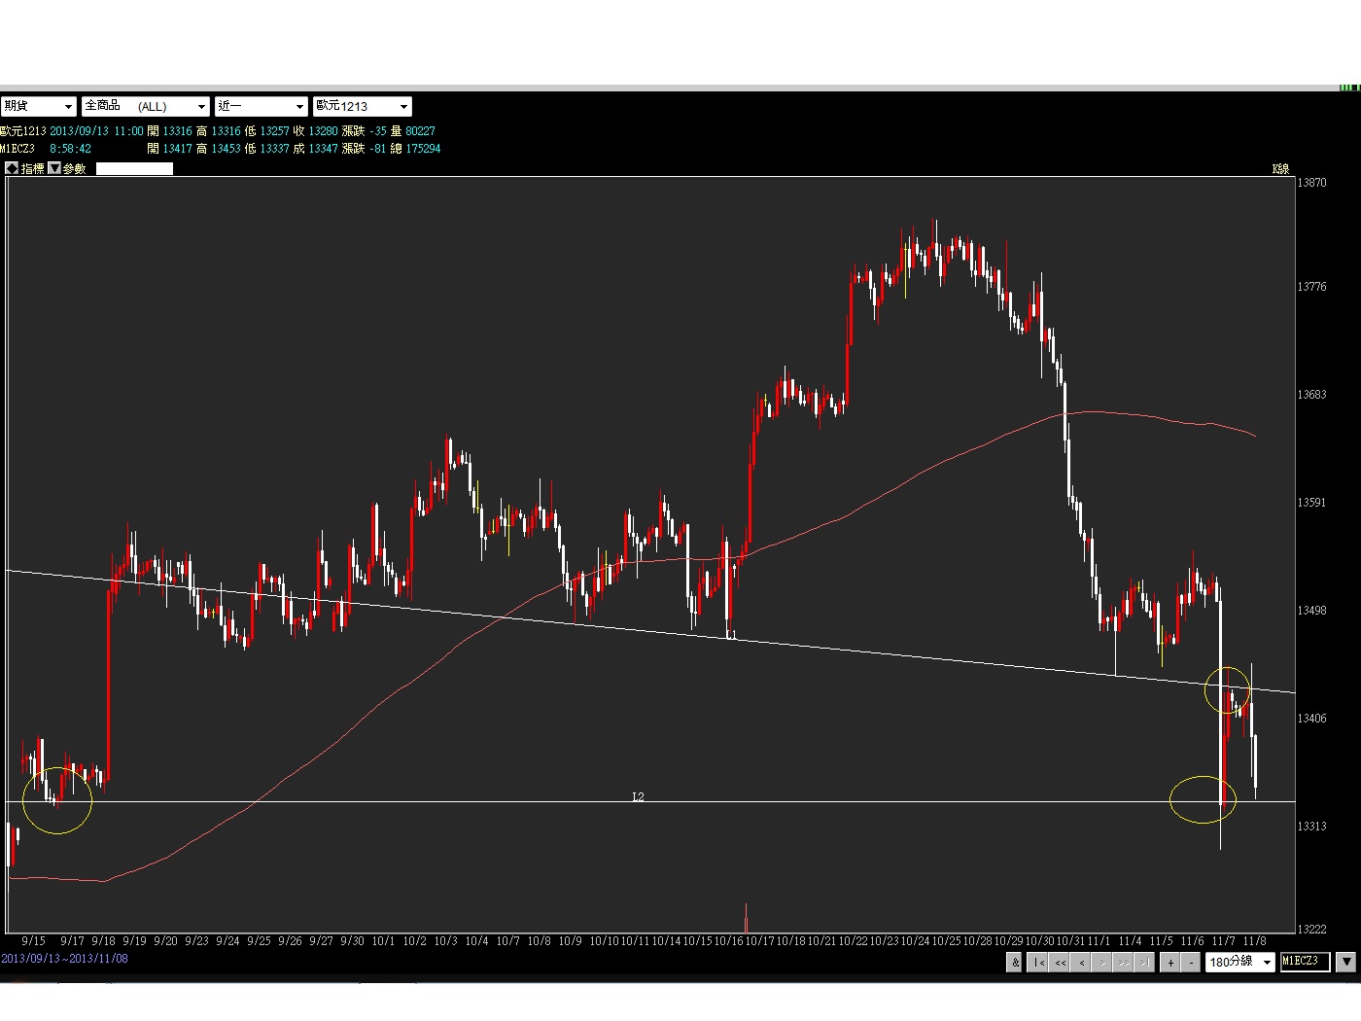The image size is (1361, 1021).
Task: Click price level 13313 on axis
Action: [x=1311, y=827]
